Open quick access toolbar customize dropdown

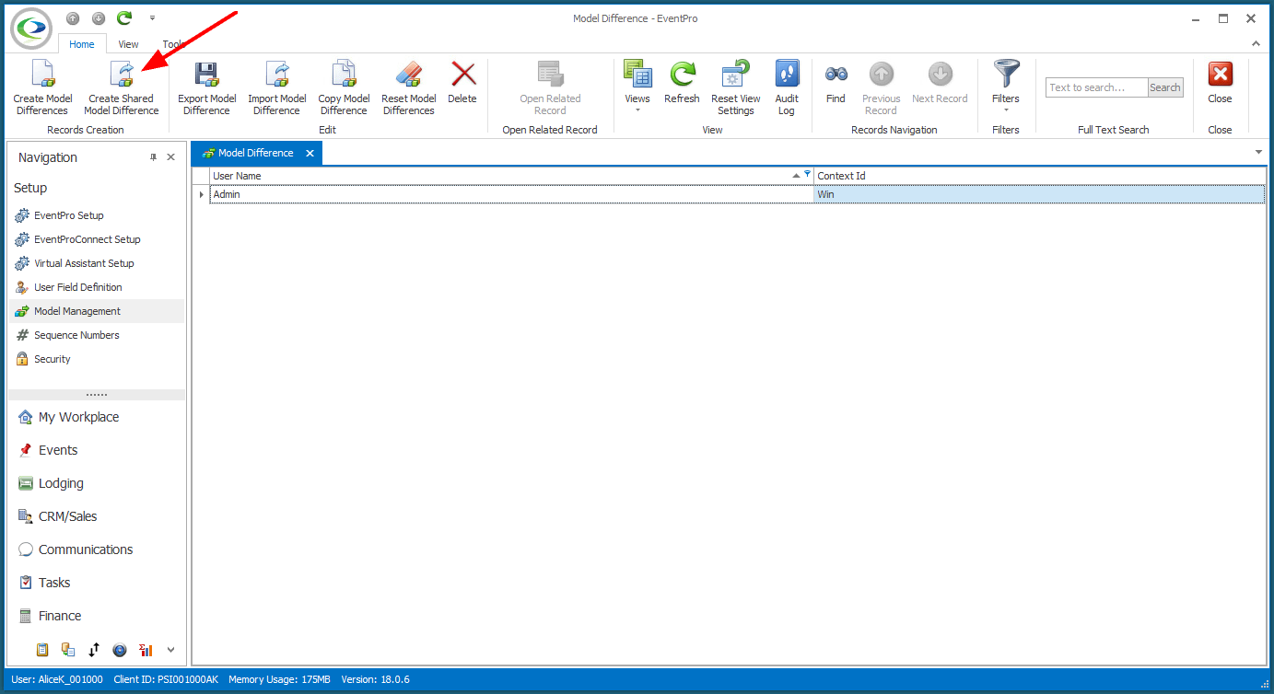pos(152,17)
